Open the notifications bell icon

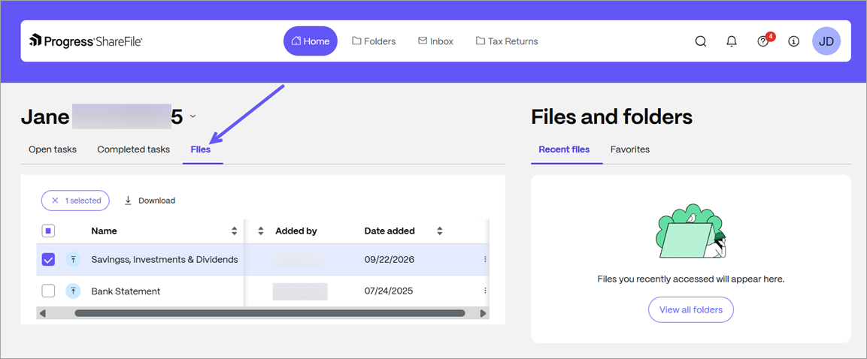click(732, 41)
